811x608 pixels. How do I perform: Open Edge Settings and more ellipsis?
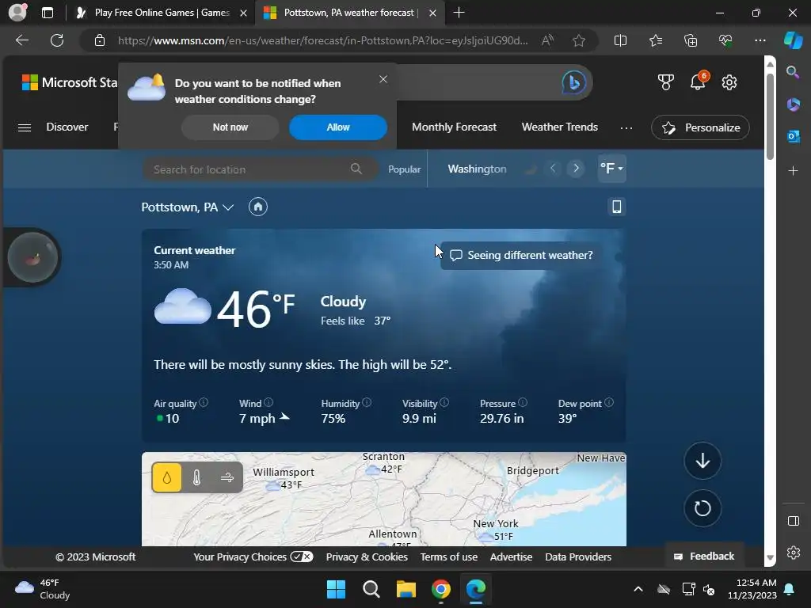pyautogui.click(x=760, y=40)
